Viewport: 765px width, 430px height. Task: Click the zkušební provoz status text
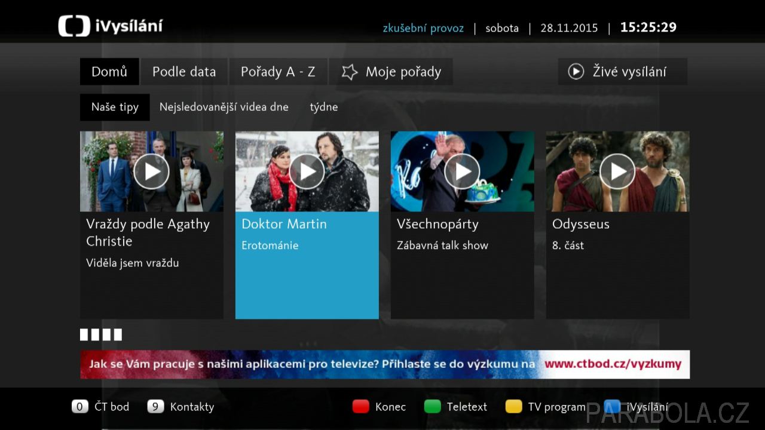click(x=423, y=28)
